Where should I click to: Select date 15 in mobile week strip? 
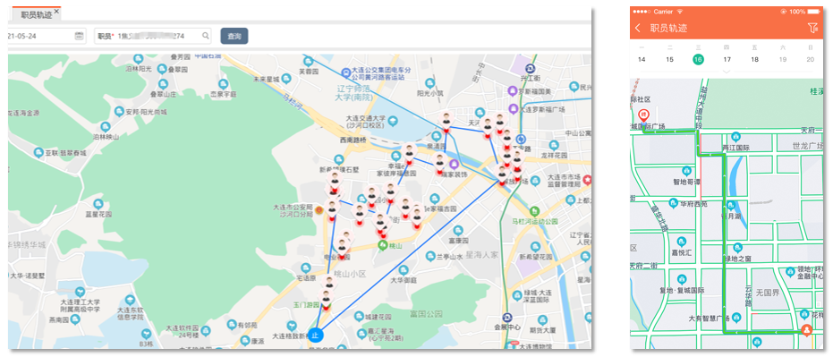pyautogui.click(x=670, y=59)
